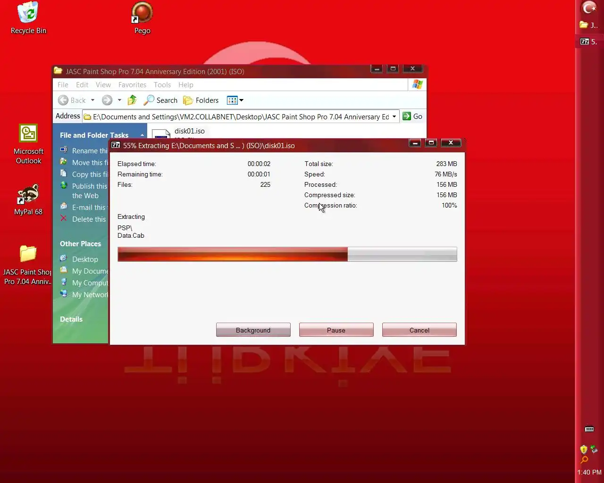Cancel the extraction

pos(419,330)
